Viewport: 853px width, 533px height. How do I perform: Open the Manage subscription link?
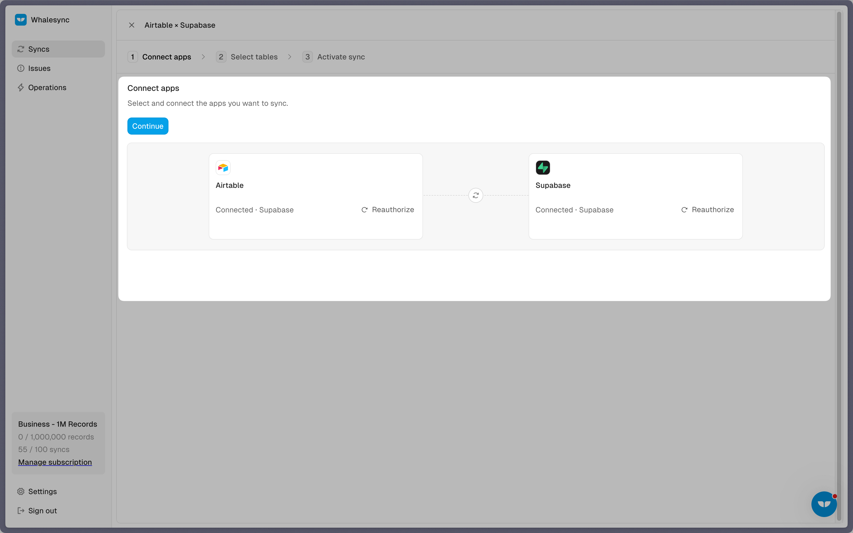point(55,462)
